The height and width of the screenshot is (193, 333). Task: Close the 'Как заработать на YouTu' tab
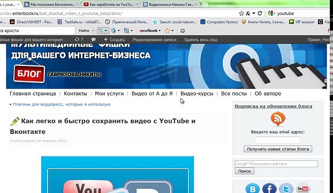[137, 4]
